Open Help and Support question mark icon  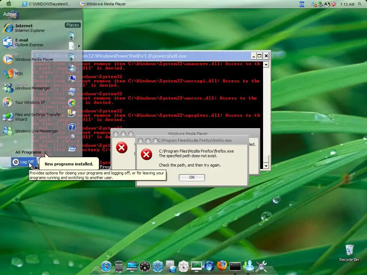point(72,127)
